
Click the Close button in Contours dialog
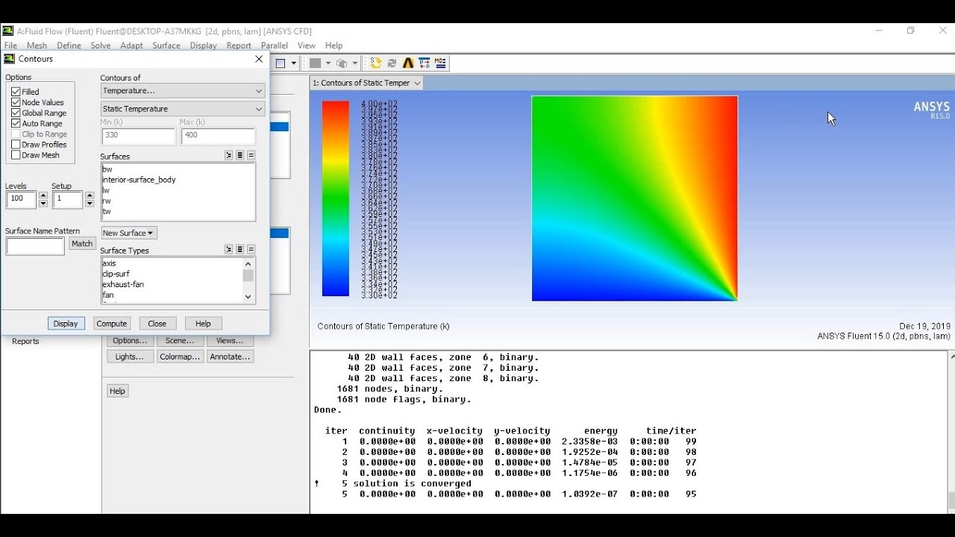point(157,324)
